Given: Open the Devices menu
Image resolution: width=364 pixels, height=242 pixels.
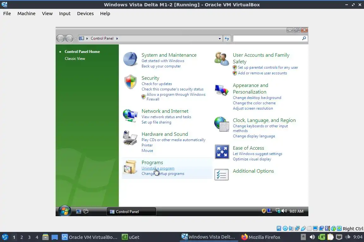Looking at the screenshot, I should [85, 14].
